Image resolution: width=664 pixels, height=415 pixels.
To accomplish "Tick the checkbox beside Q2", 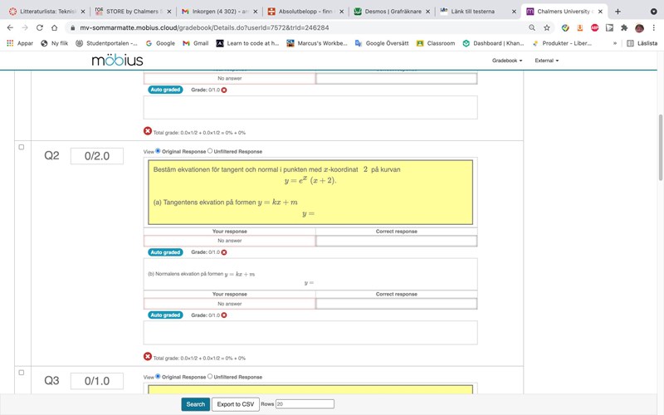I will pyautogui.click(x=22, y=147).
